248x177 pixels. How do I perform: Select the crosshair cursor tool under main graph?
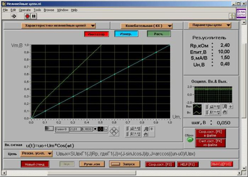152,129
